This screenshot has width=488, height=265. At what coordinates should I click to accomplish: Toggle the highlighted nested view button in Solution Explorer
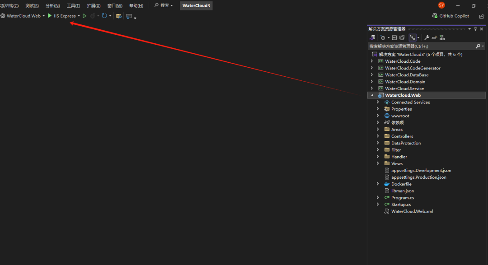[413, 37]
